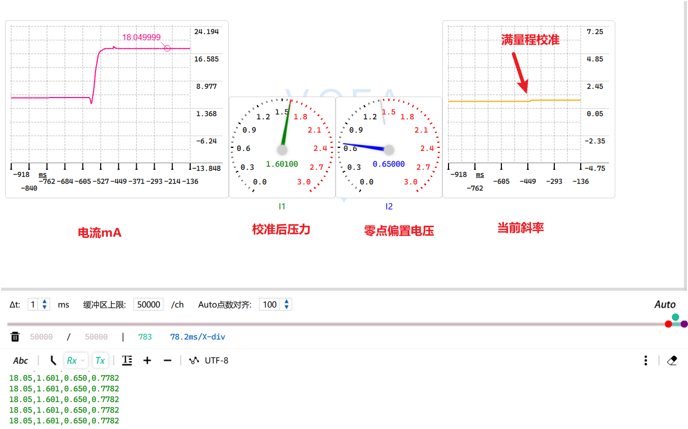The width and height of the screenshot is (688, 429).
Task: Toggle the Abc text display mode
Action: click(20, 360)
